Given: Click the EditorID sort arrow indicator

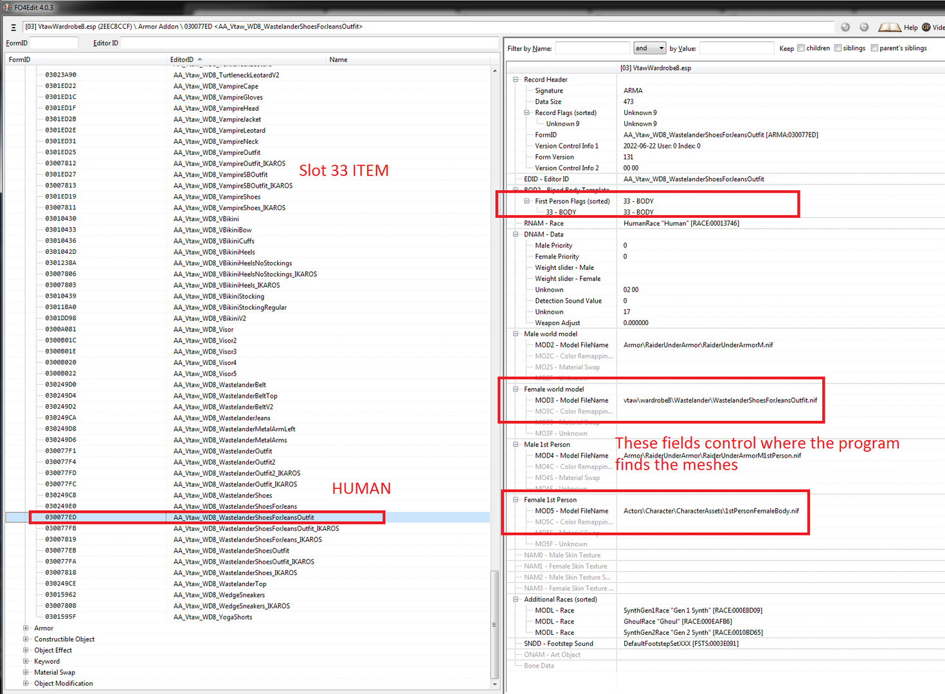Looking at the screenshot, I should coord(200,59).
